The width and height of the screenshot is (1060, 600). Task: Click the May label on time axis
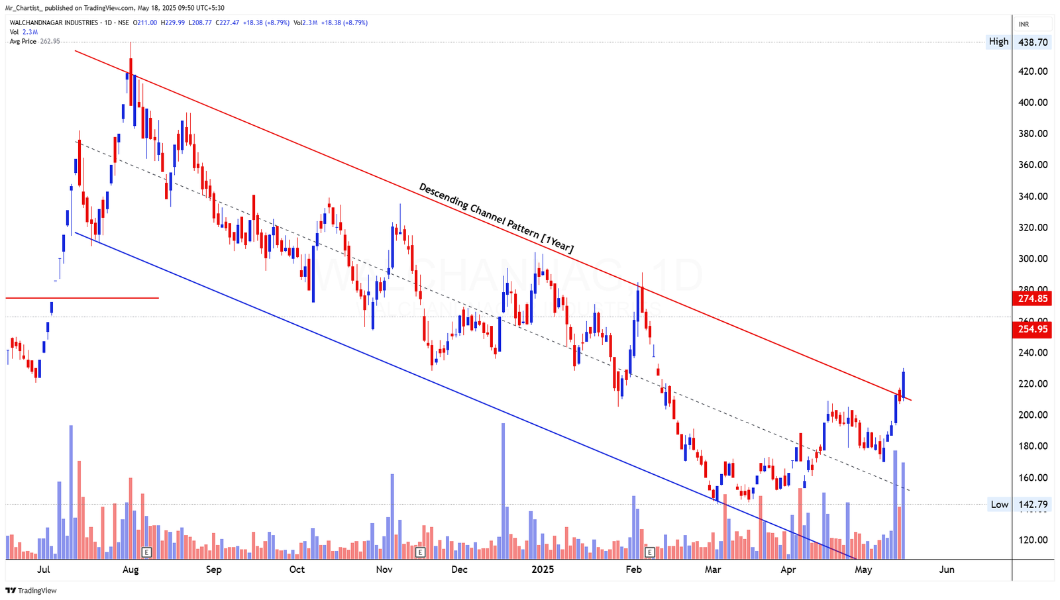[864, 570]
